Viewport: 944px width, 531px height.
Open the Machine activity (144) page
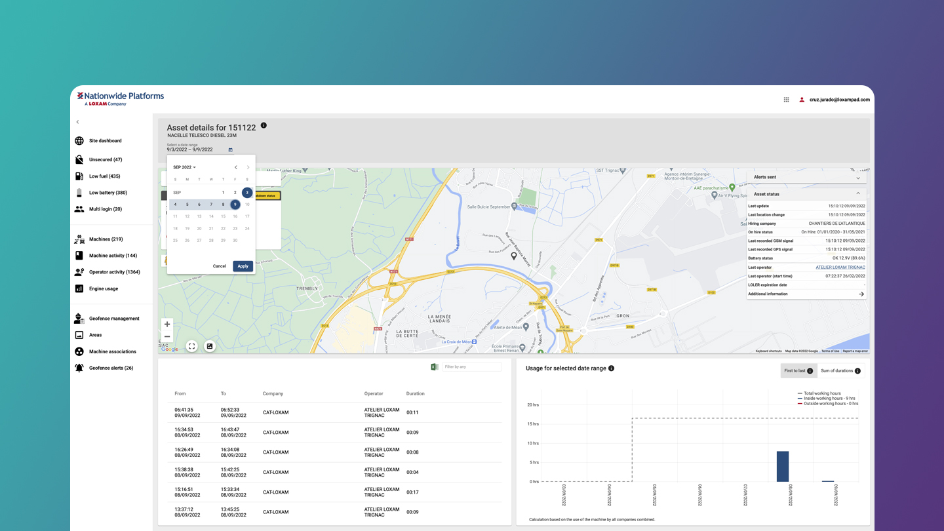(x=113, y=256)
